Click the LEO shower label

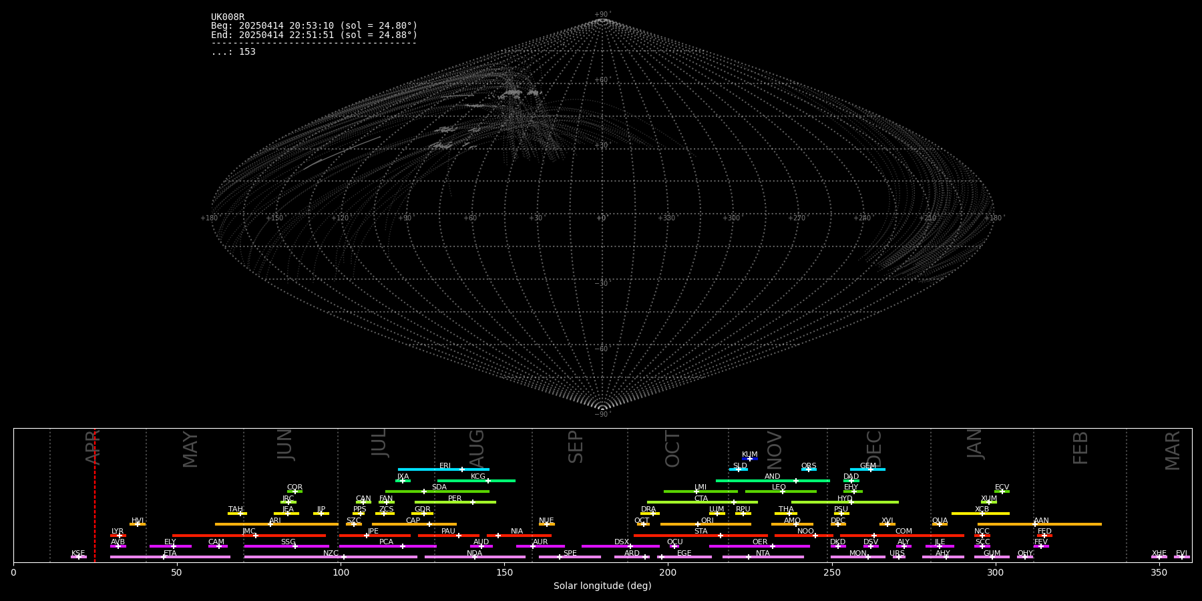(x=779, y=487)
